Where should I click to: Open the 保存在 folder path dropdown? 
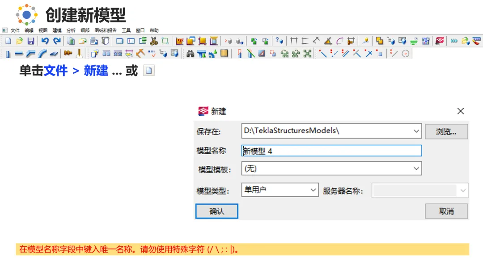point(416,131)
